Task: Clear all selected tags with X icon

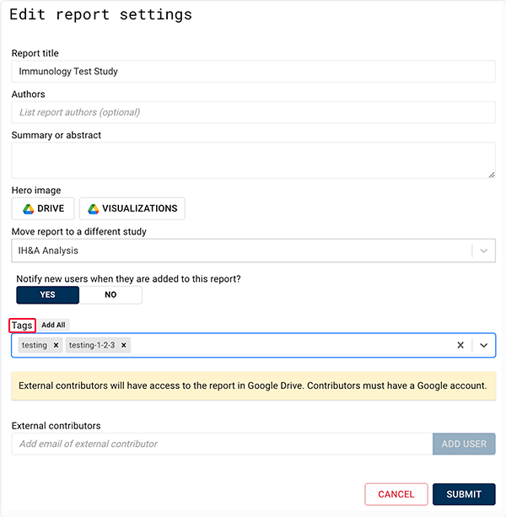Action: click(460, 345)
